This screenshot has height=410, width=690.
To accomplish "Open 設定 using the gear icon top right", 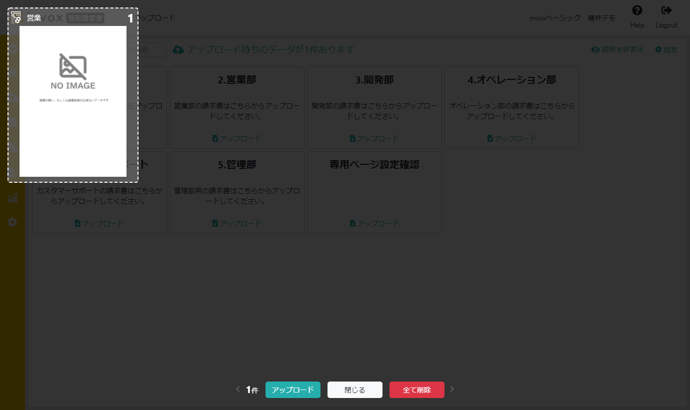I will [x=665, y=49].
